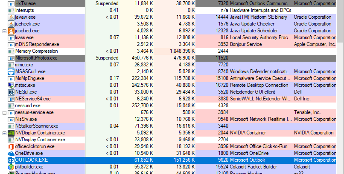Click the officeclicktorun.exe Office icon
The width and height of the screenshot is (344, 174).
click(11, 146)
